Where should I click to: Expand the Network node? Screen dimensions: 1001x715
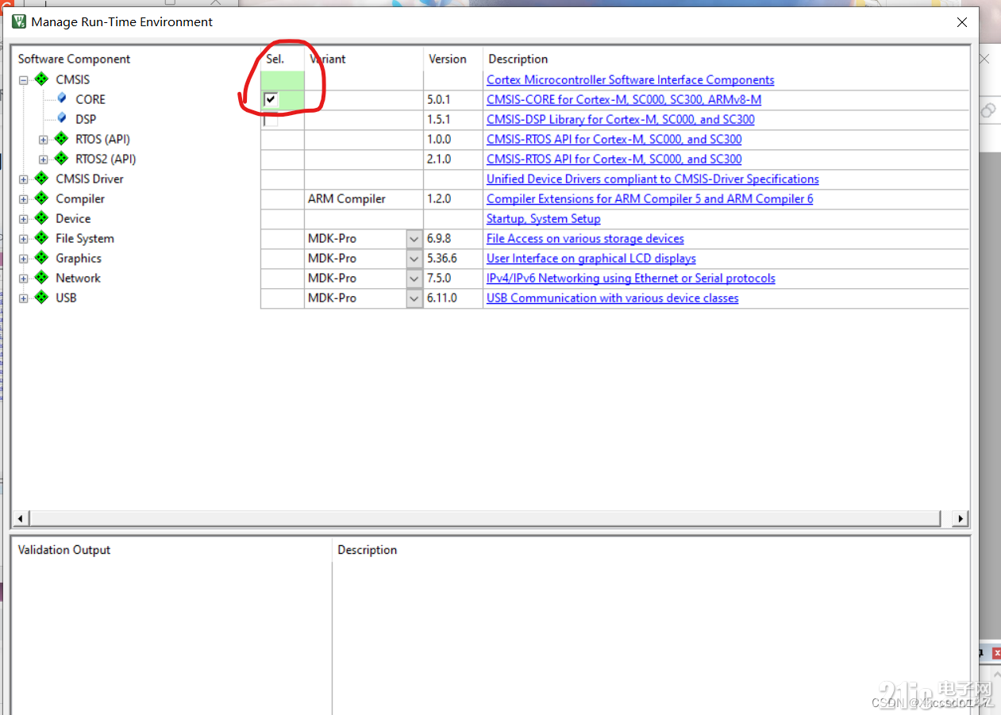pyautogui.click(x=23, y=279)
